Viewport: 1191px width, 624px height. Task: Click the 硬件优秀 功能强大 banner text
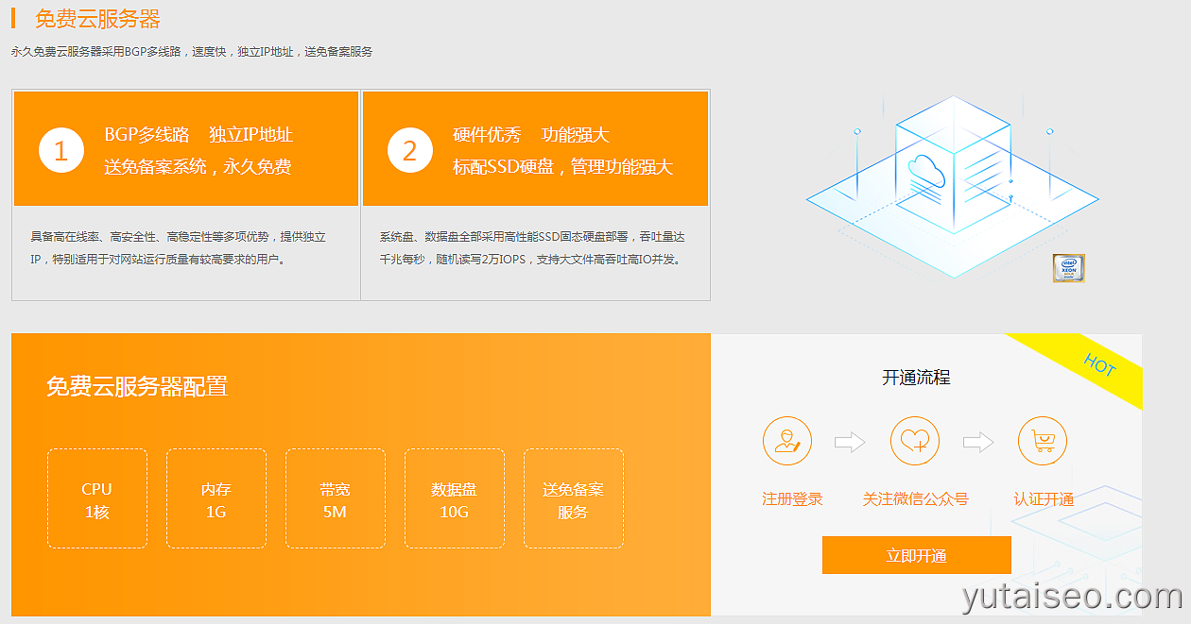(530, 135)
